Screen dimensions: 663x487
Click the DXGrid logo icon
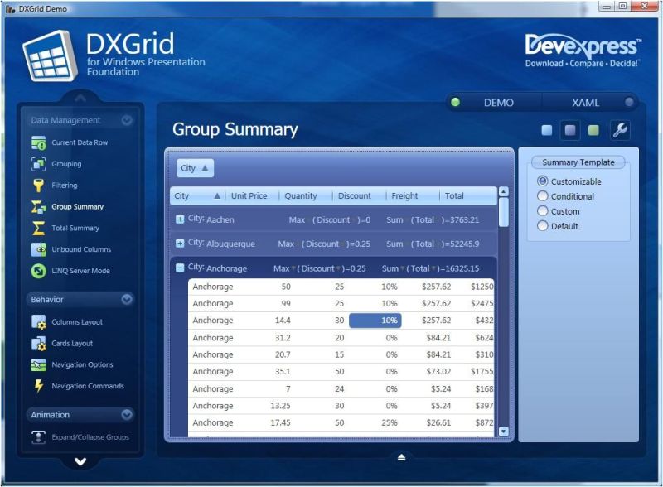(50, 55)
